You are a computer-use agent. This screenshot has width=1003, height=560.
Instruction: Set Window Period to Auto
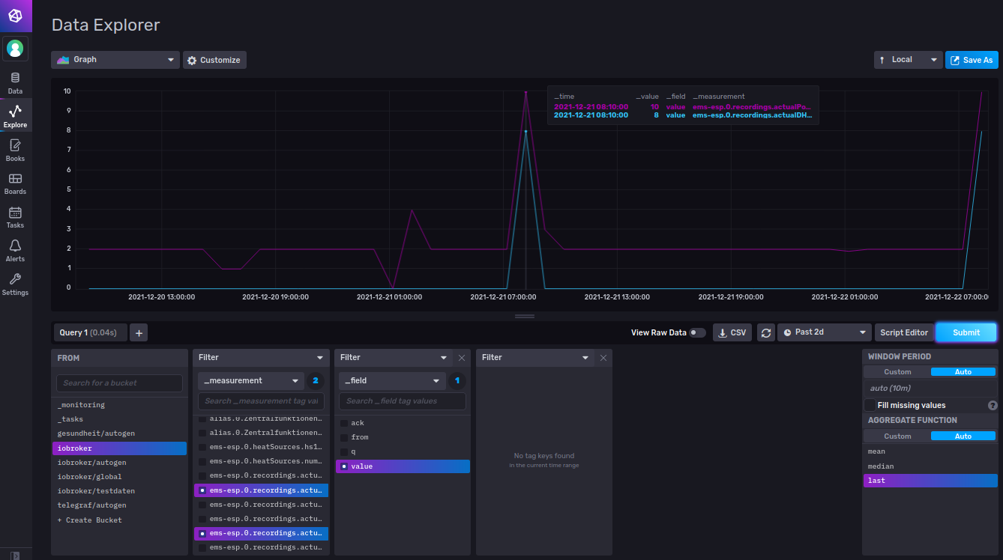point(963,372)
